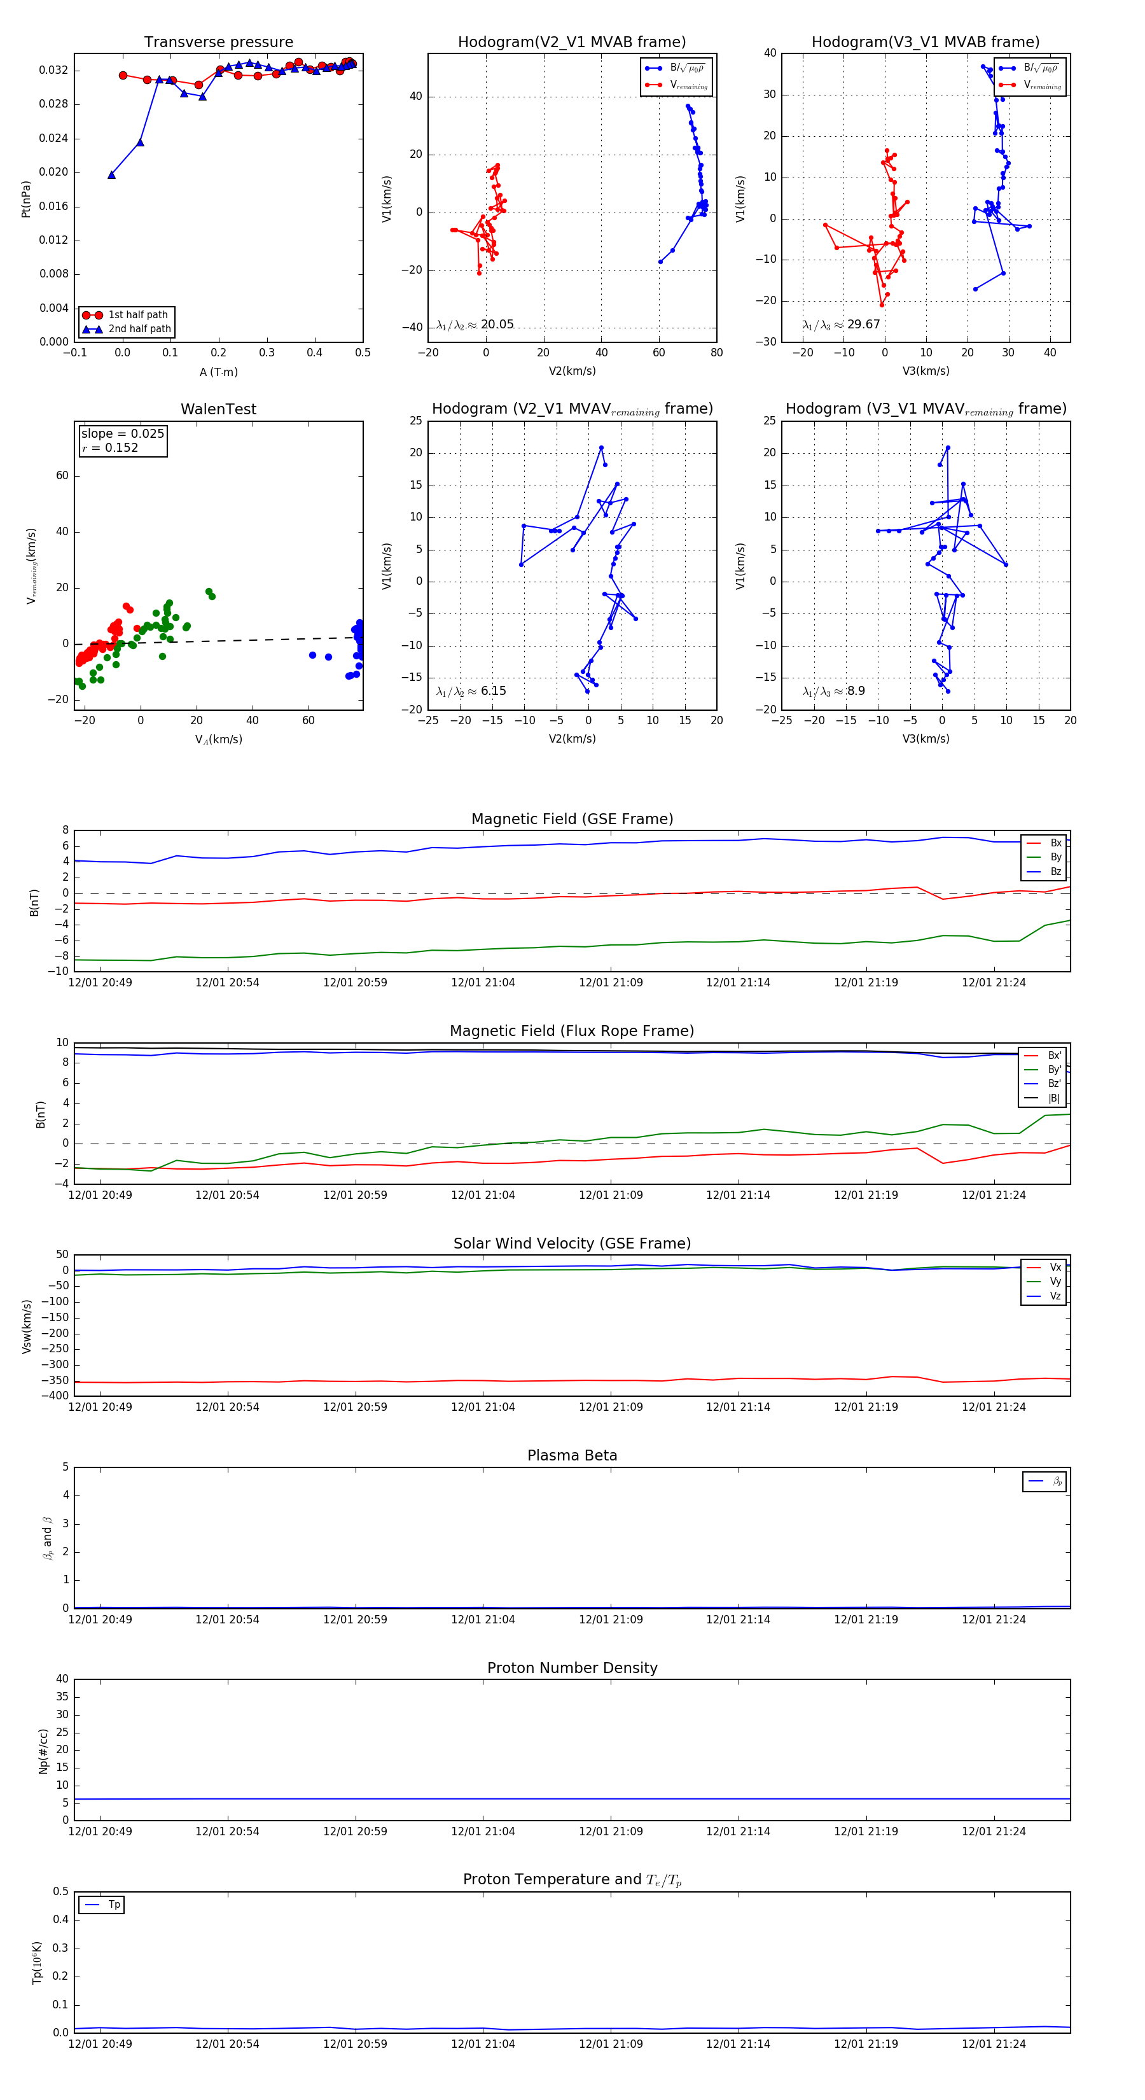Select the By legend entry in GSE magnetic field
This screenshot has width=1145, height=2100.
pos(1044,857)
